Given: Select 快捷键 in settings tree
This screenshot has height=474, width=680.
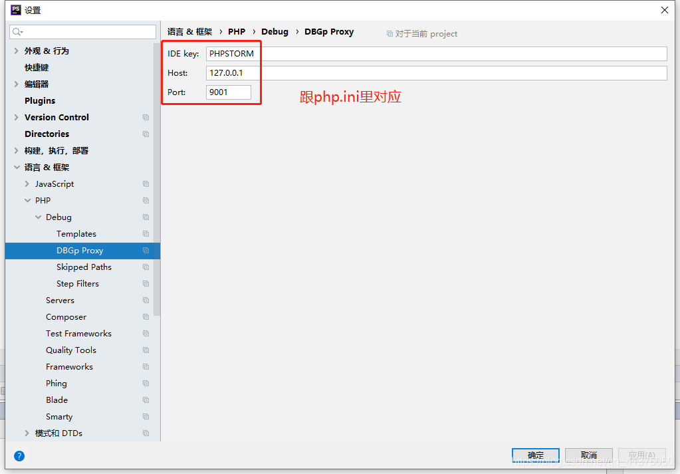Looking at the screenshot, I should [x=37, y=68].
